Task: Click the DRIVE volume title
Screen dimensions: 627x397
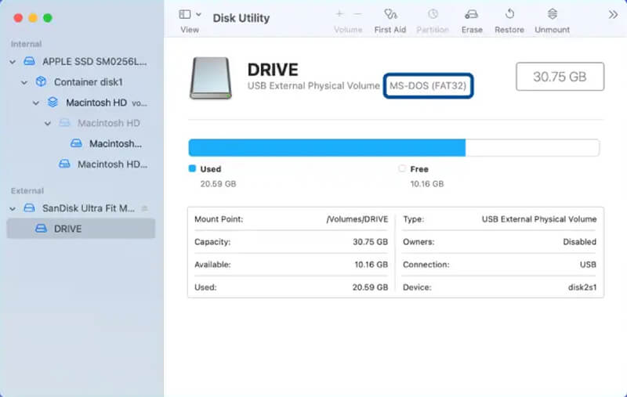Action: click(273, 70)
